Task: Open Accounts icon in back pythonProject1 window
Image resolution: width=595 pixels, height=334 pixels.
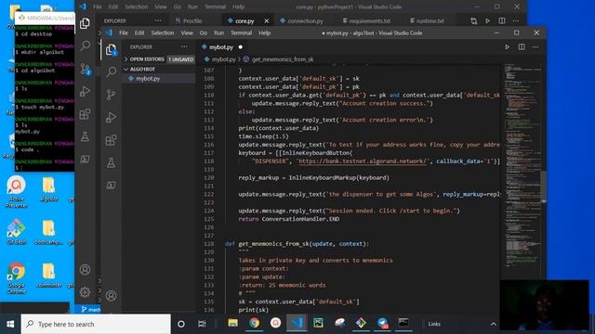Action: pyautogui.click(x=85, y=269)
